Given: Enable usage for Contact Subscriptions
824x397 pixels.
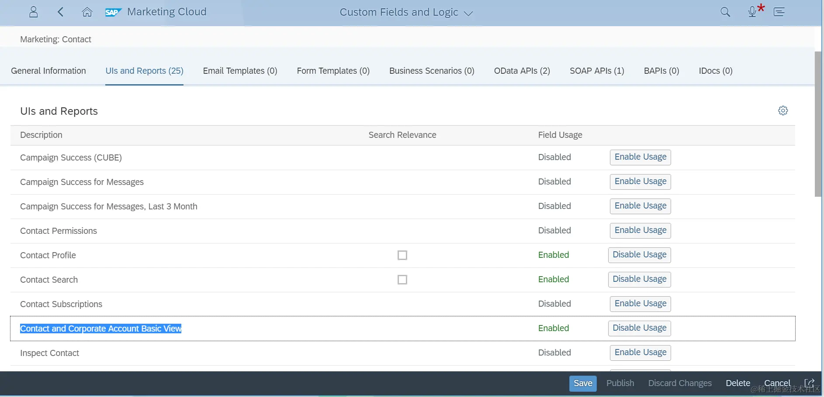Looking at the screenshot, I should pos(640,304).
